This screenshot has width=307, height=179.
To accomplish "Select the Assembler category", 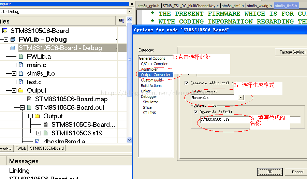I will (149, 69).
